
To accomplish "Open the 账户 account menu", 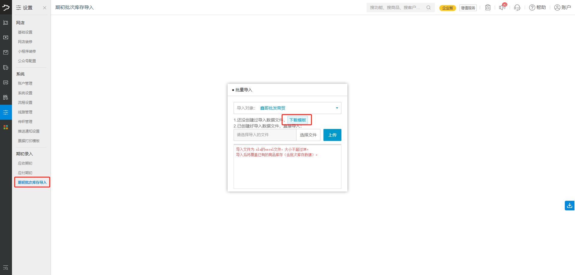I will coord(562,7).
